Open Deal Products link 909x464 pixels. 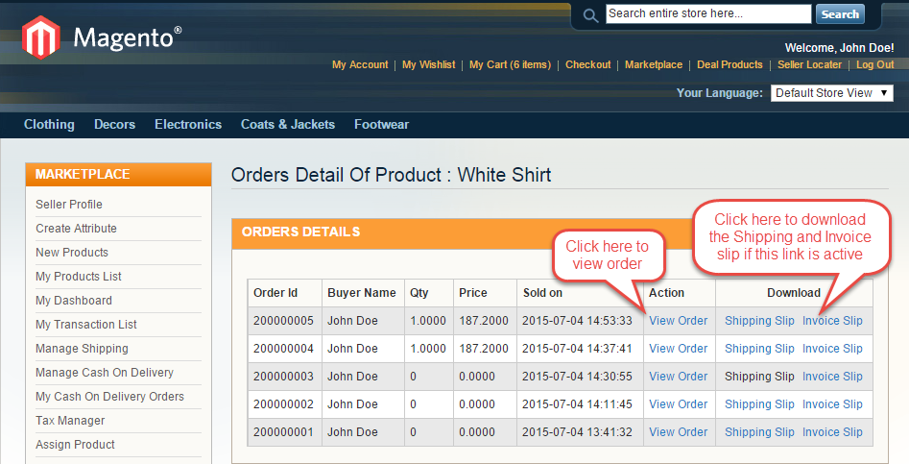click(x=730, y=65)
